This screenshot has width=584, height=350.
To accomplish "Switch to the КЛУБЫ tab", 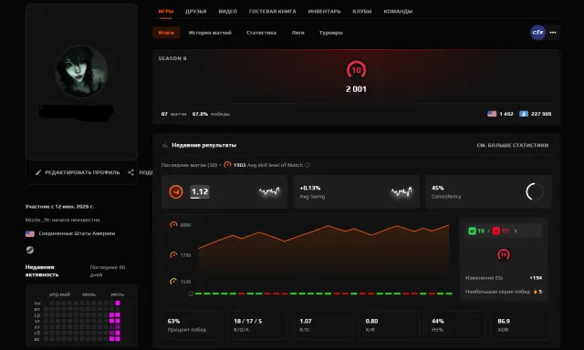I will coord(362,11).
